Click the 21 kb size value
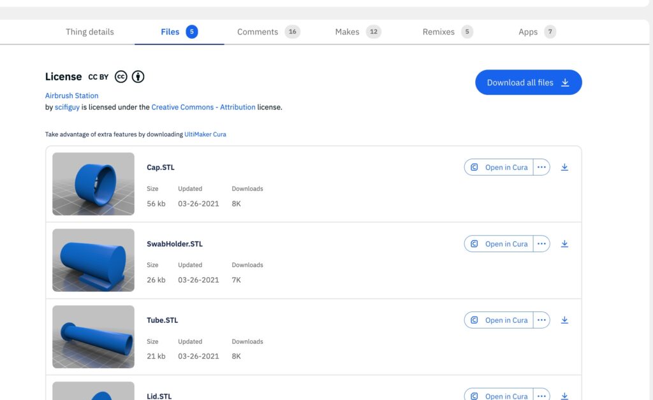The image size is (653, 400). pyautogui.click(x=156, y=356)
